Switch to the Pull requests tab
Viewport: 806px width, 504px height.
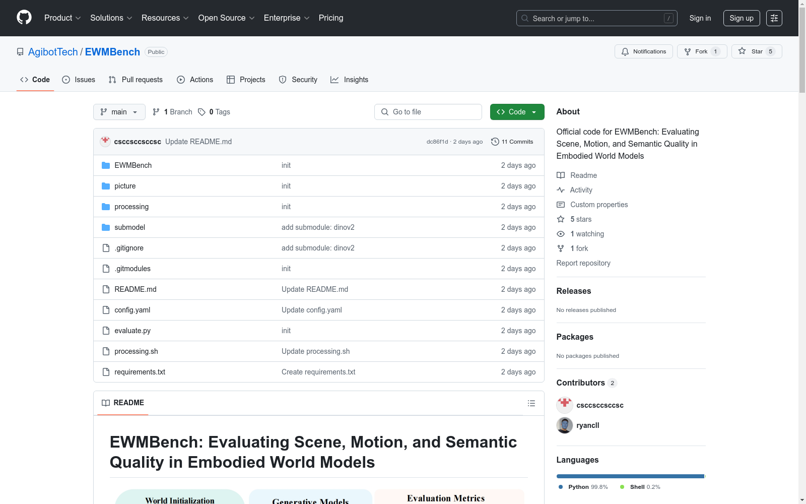pos(136,80)
